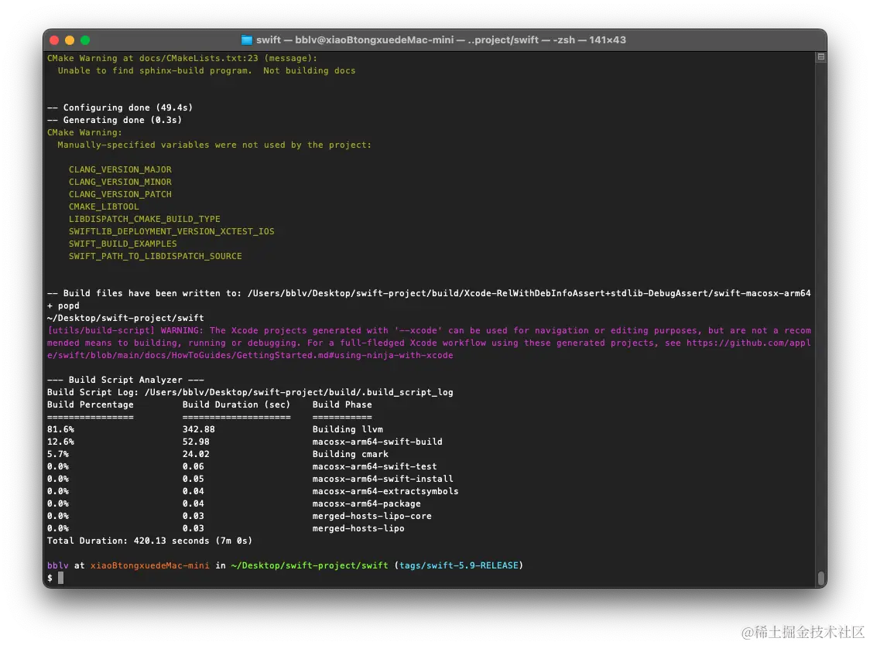Click 'macosx-arm64-package' phase entry

click(366, 503)
